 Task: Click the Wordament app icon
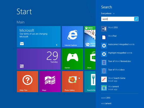pyautogui.click(x=104, y=88)
